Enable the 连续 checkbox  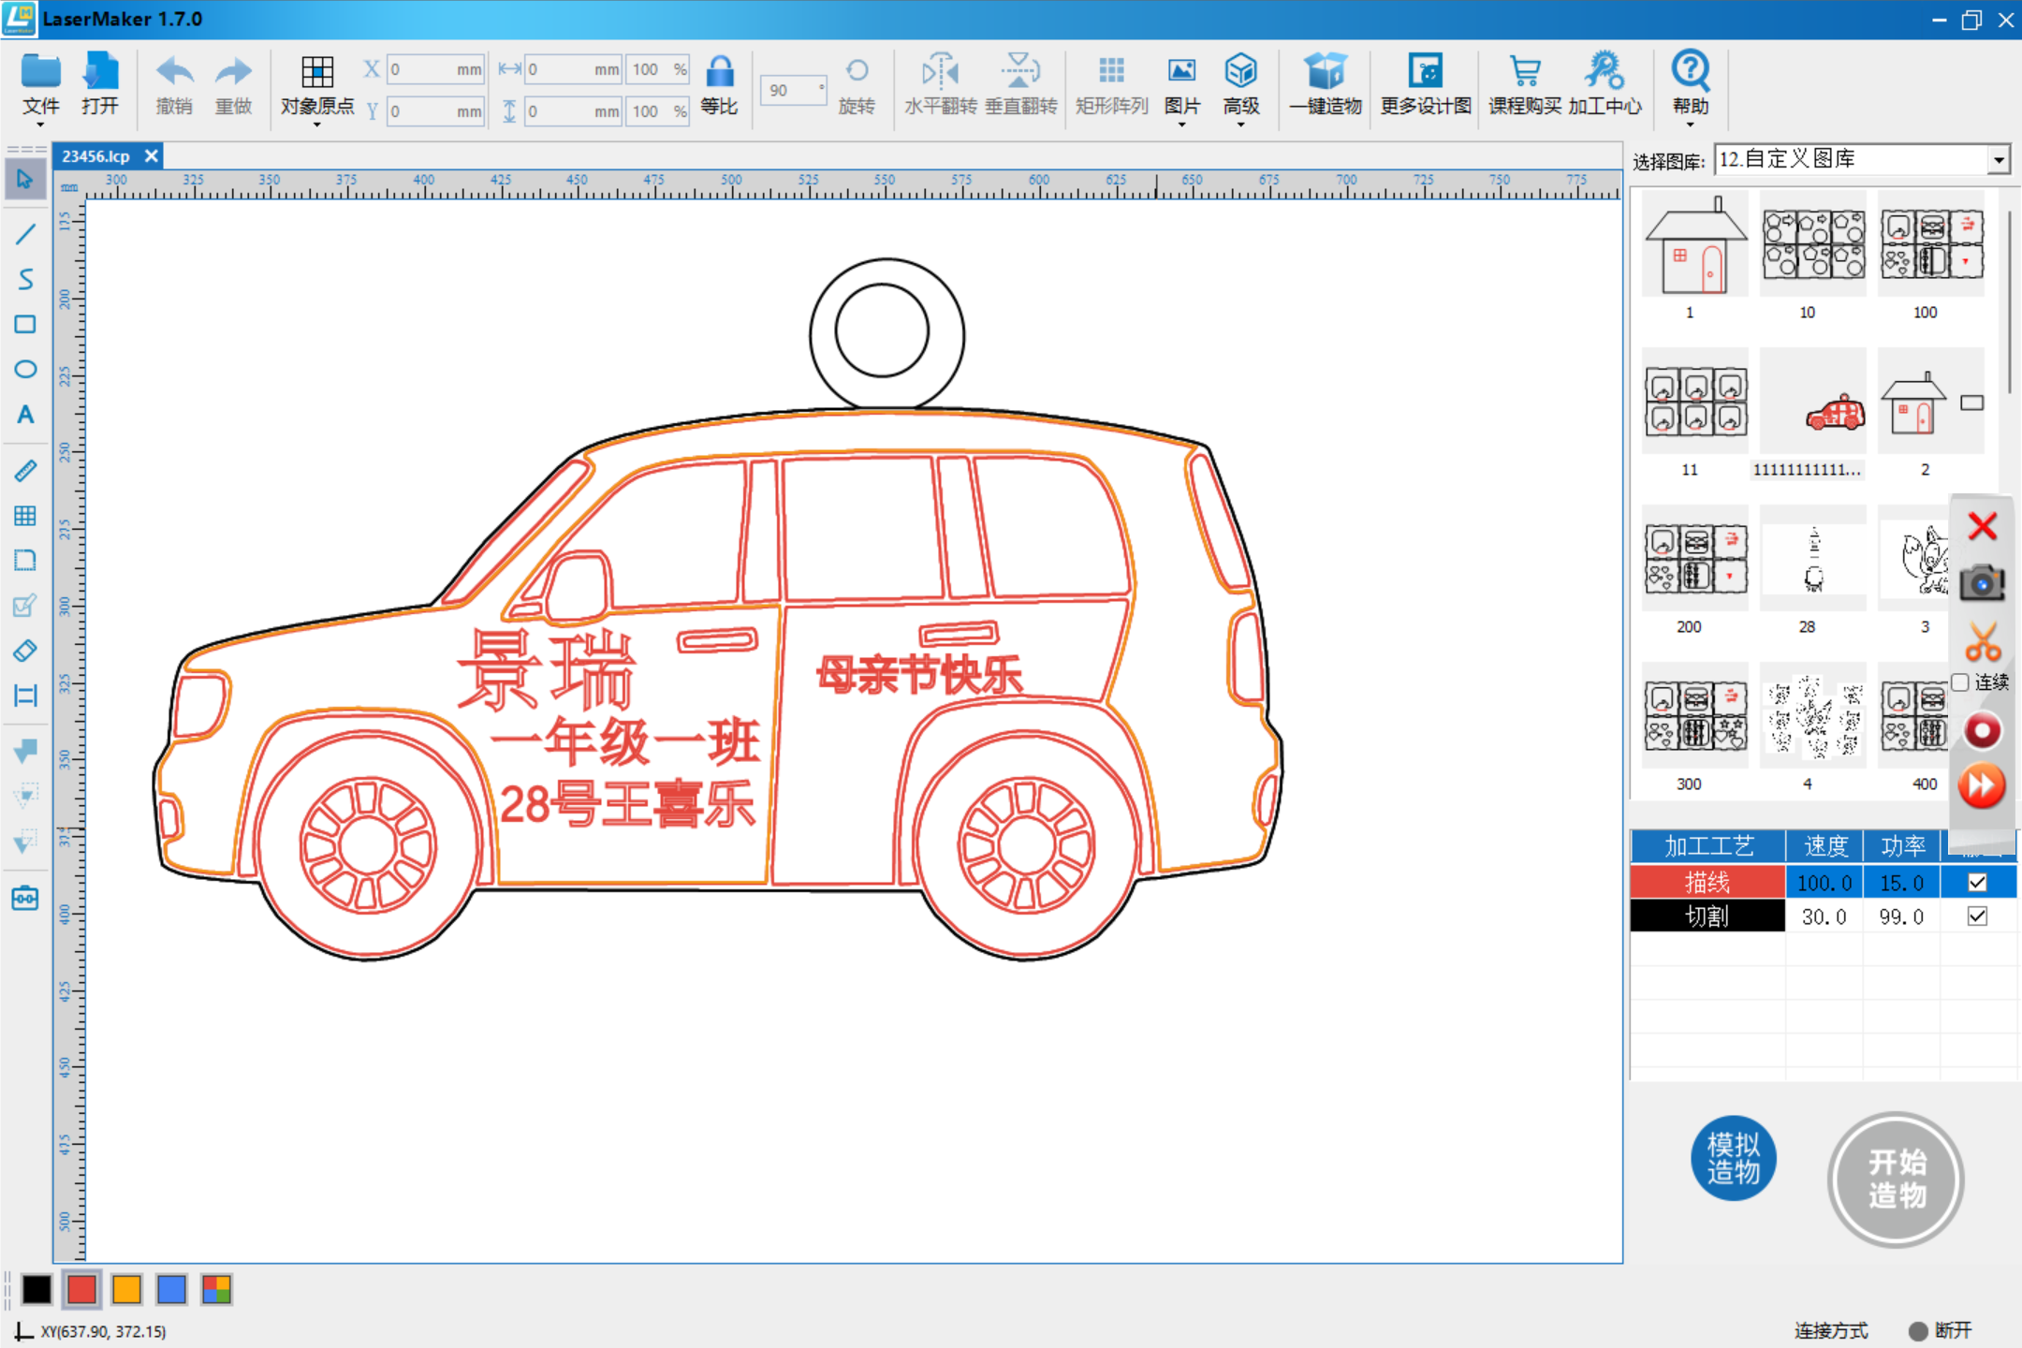(1960, 682)
